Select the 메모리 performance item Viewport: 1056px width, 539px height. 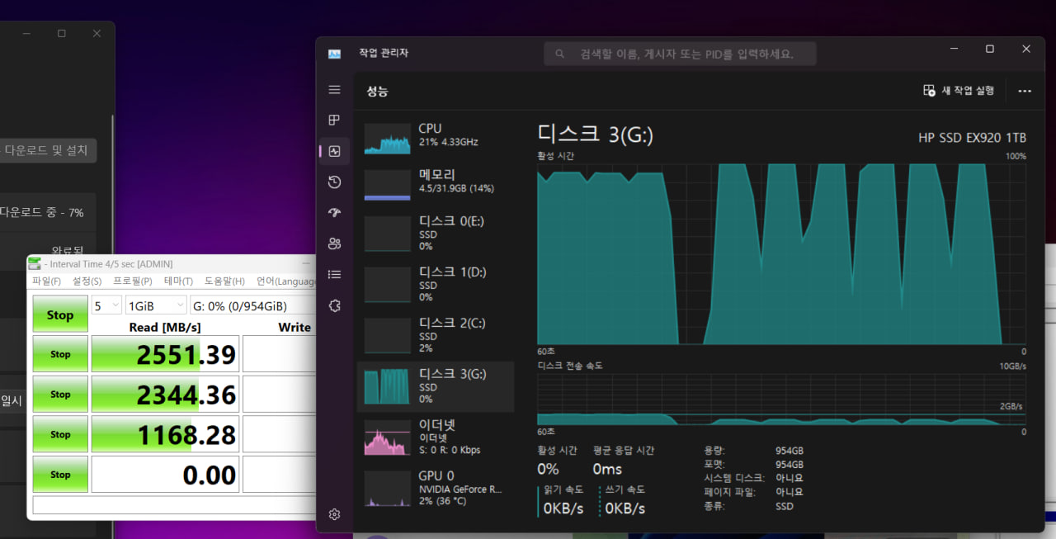(x=436, y=184)
